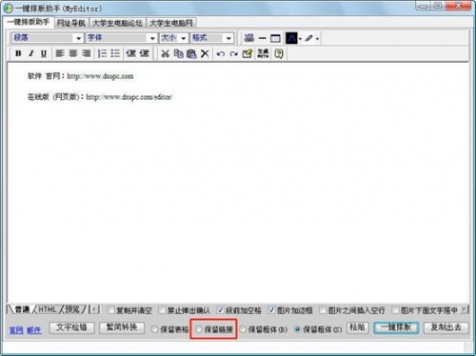Switch to the 大学生电脑网 tab
476x356 pixels.
click(x=171, y=23)
